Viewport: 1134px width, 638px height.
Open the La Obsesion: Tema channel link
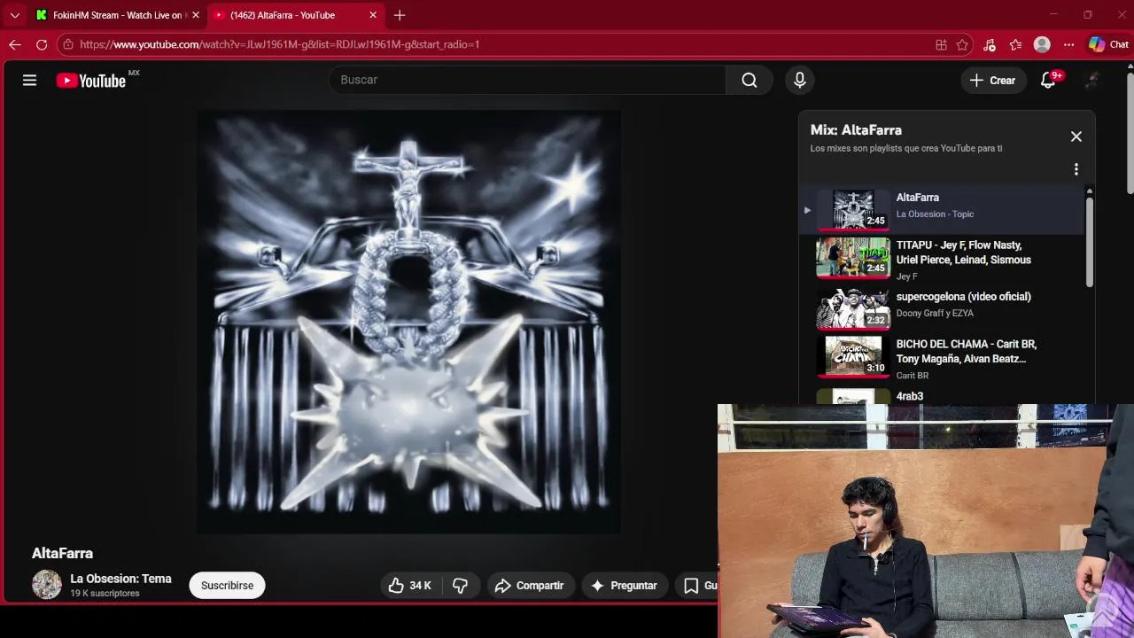pyautogui.click(x=120, y=579)
